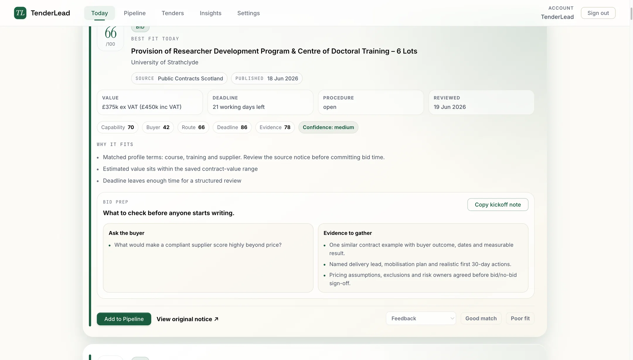Click the Matched profile terms bullet

tap(244, 157)
